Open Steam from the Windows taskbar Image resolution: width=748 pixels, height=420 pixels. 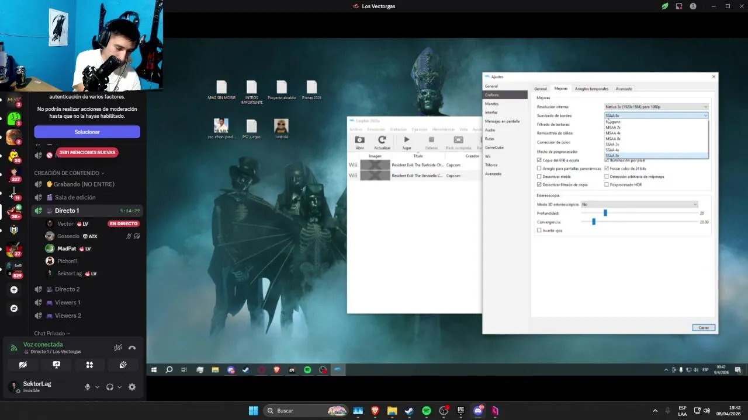[x=409, y=411]
